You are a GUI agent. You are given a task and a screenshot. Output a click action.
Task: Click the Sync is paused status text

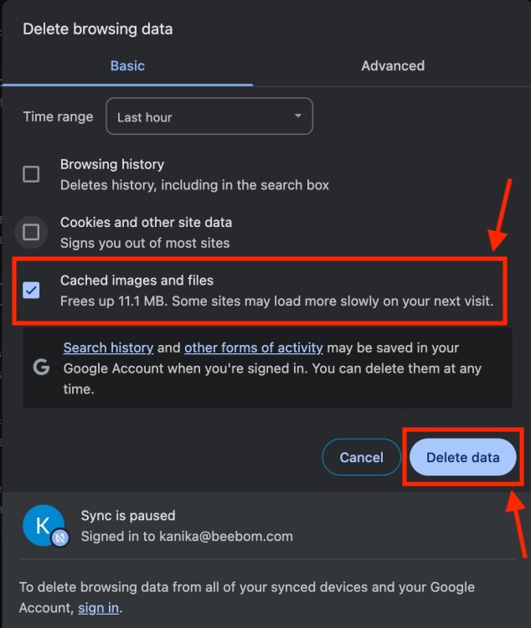(x=128, y=516)
